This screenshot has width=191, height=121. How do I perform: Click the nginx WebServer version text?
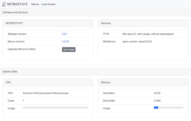point(137,42)
